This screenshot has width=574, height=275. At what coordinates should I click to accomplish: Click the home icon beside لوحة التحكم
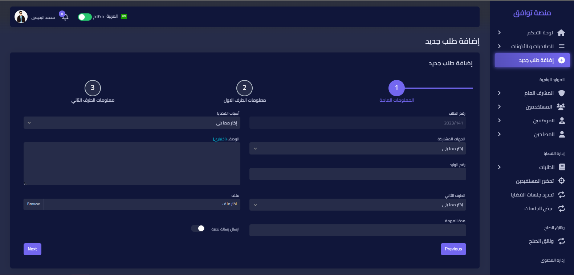[561, 33]
